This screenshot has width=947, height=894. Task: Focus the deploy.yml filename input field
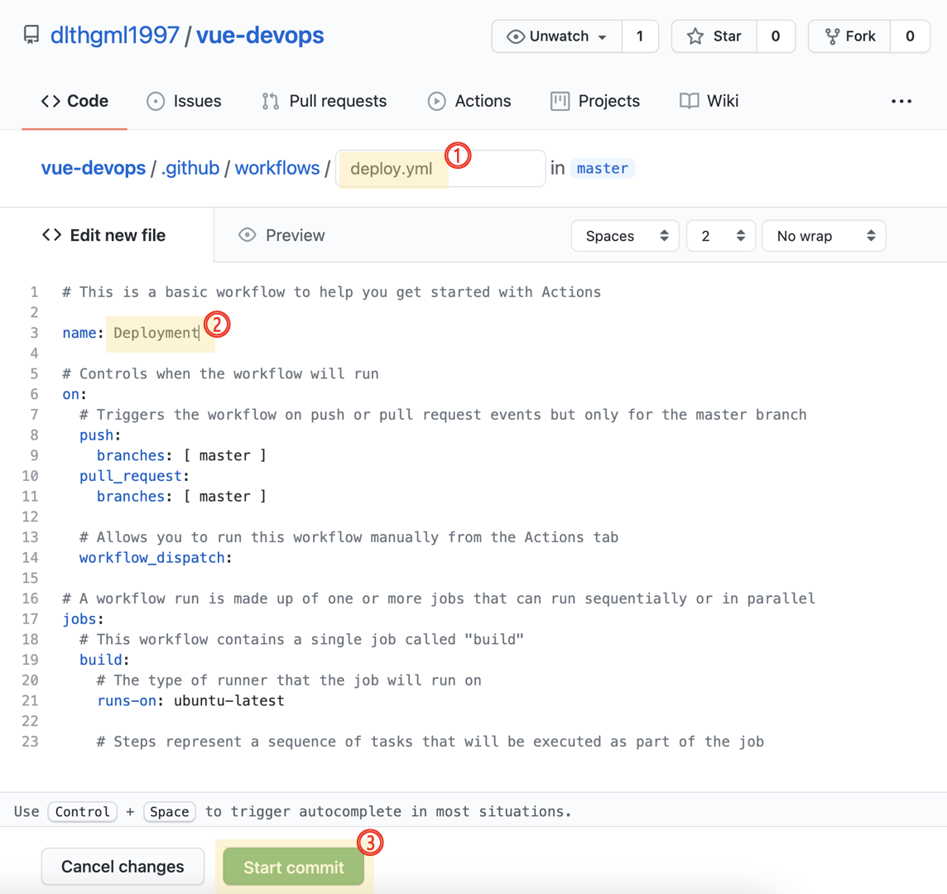click(x=441, y=169)
